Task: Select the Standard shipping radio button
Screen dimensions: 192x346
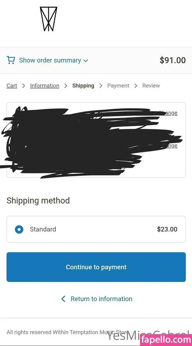Action: pos(19,229)
